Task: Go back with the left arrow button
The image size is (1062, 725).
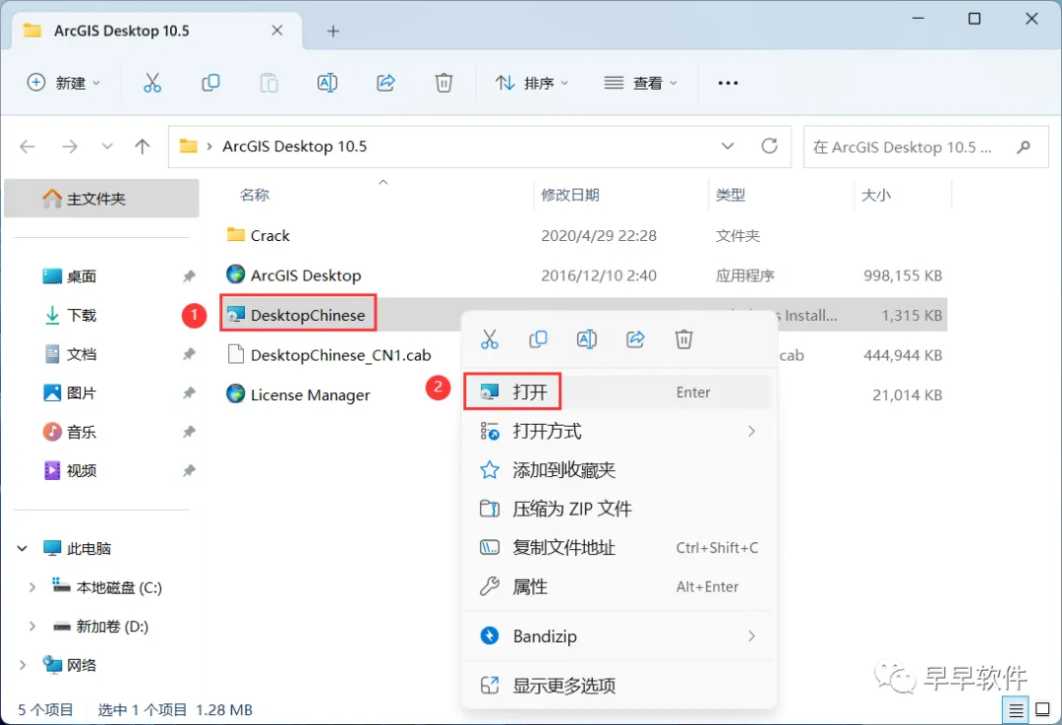Action: point(28,147)
